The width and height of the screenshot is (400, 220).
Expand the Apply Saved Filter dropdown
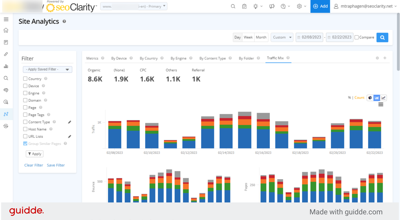click(48, 69)
